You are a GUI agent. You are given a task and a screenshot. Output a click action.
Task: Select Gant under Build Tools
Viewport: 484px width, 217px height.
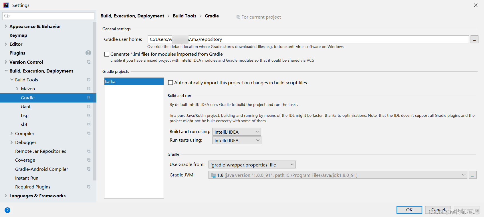pos(26,107)
